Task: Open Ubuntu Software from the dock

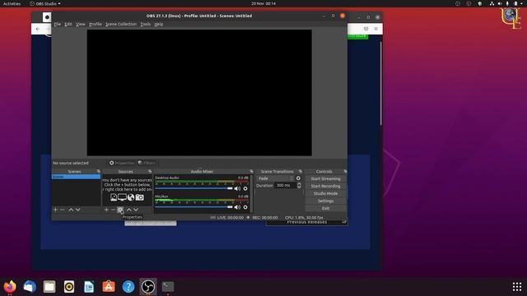Action: 109,287
